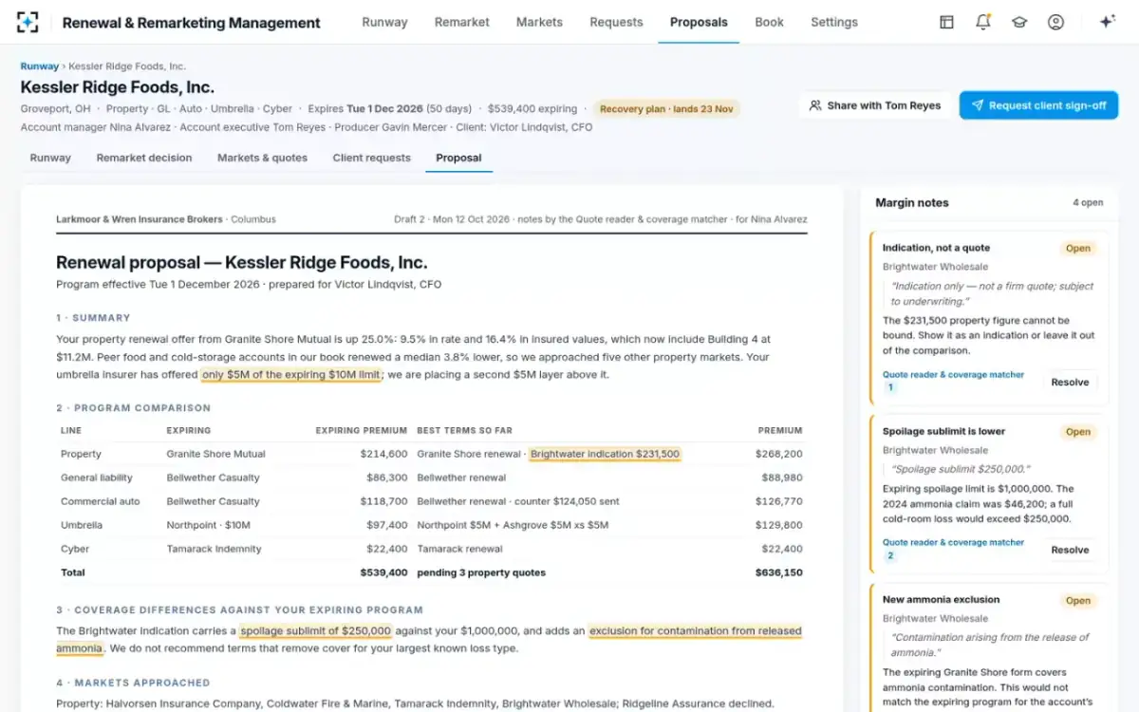Click Open status on 'New ammonia exclusion'

[1077, 600]
